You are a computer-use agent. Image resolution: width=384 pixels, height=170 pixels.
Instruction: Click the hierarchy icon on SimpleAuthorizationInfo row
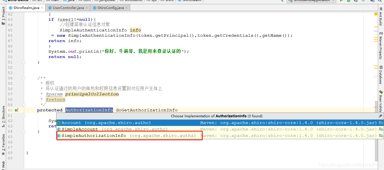coord(381,135)
